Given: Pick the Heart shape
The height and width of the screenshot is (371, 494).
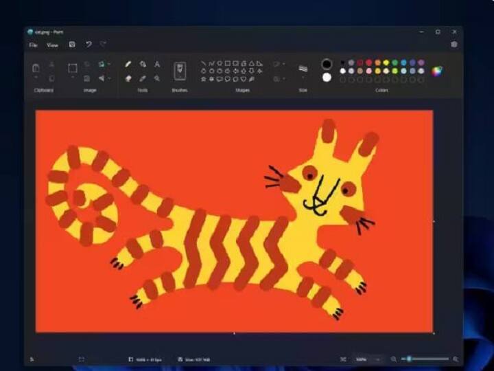Looking at the screenshot, I should tap(244, 79).
